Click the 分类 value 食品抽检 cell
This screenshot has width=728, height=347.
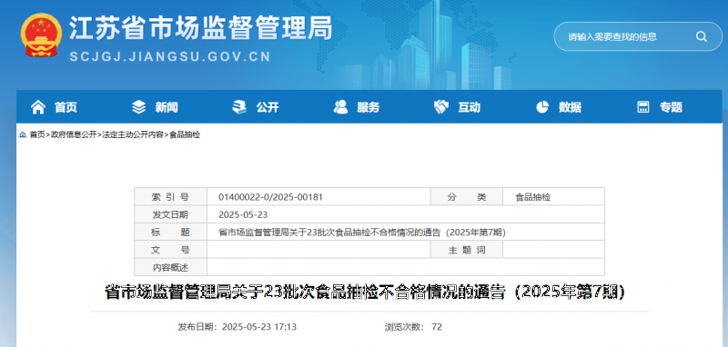click(x=553, y=197)
